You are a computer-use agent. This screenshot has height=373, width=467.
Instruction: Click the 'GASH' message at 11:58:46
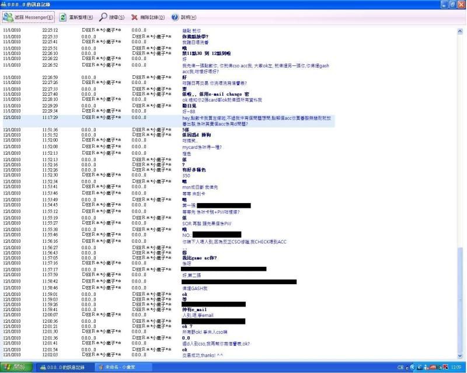tap(195, 288)
